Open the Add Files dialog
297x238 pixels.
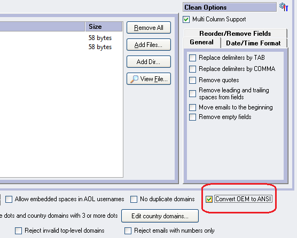[x=148, y=45]
